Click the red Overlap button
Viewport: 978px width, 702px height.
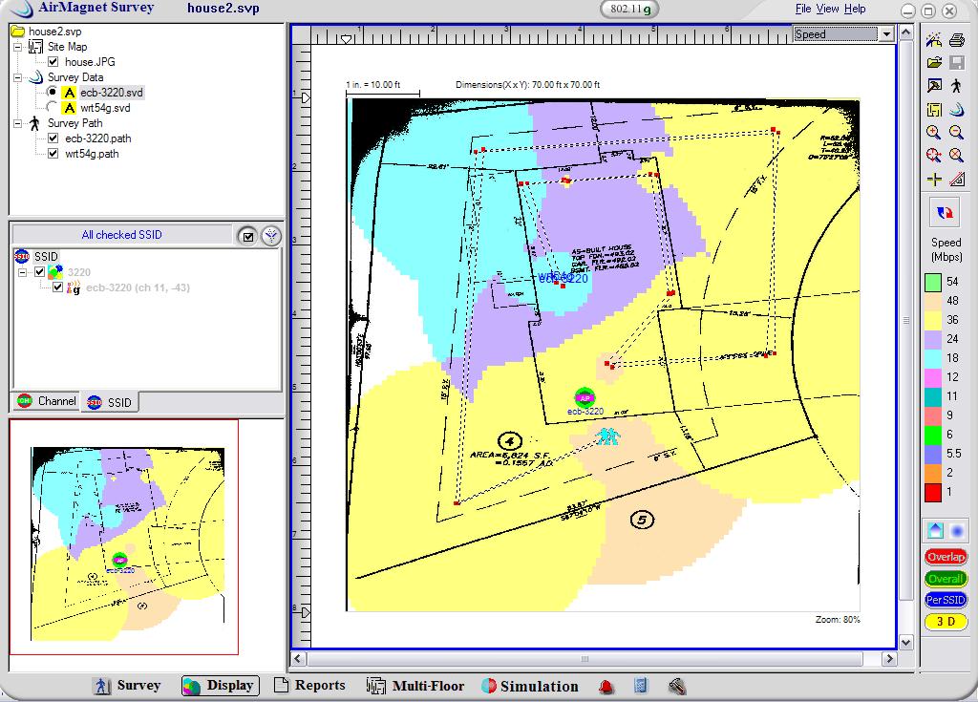tap(946, 557)
